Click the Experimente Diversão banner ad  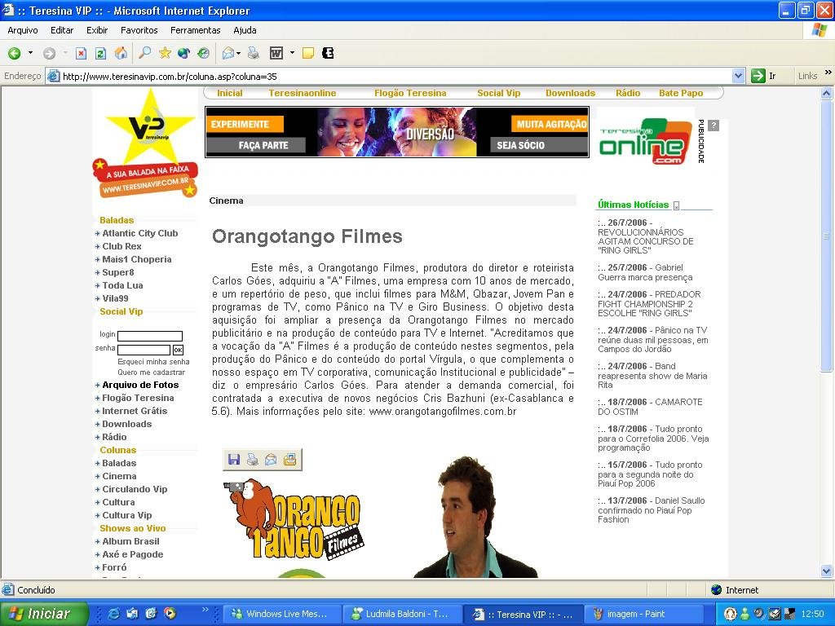397,132
